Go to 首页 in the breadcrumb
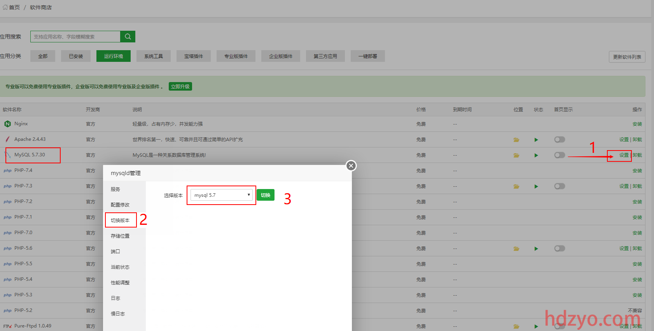The height and width of the screenshot is (331, 654). 14,7
